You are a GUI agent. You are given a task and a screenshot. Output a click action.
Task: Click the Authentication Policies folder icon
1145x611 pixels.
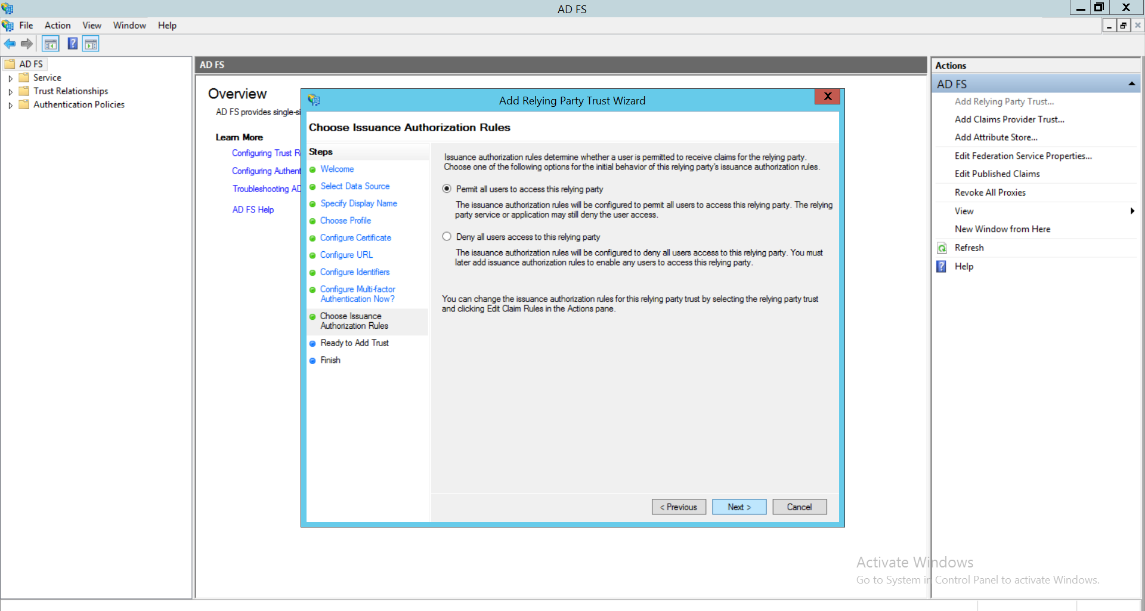[24, 104]
